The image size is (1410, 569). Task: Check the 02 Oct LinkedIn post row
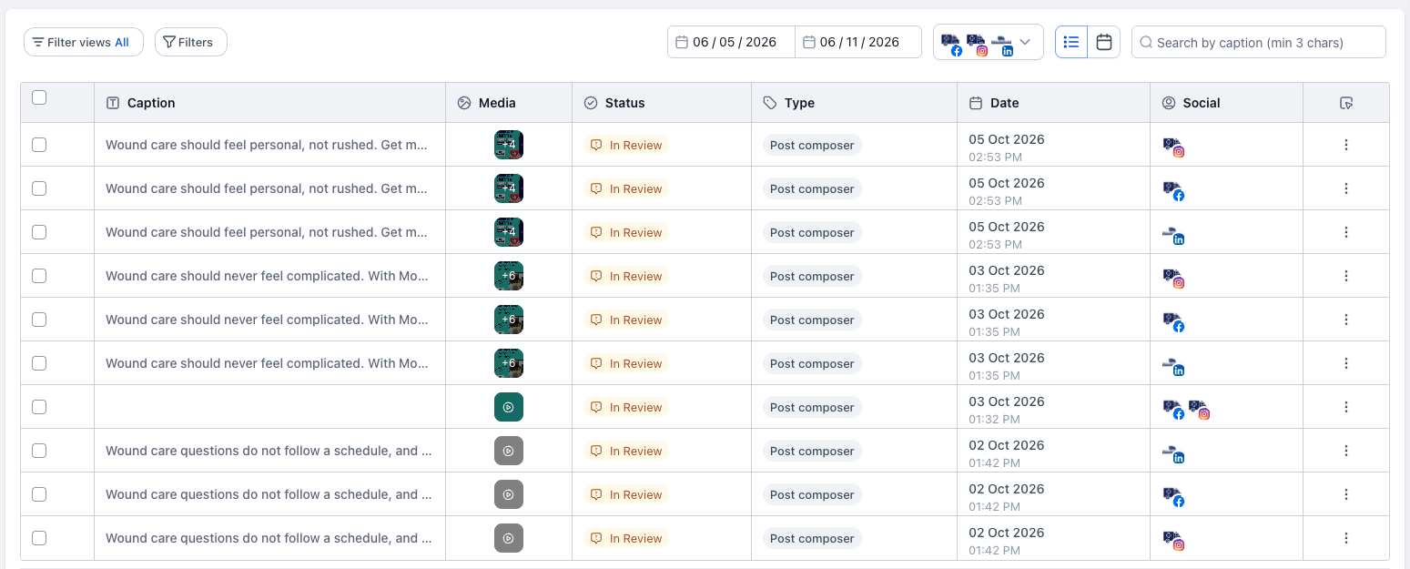pos(39,451)
